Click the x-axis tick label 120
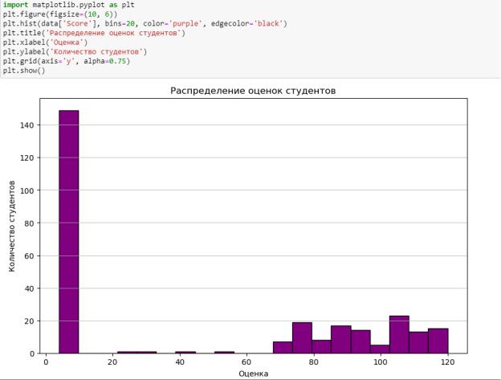Viewport: 501px width, 380px height. [x=447, y=362]
